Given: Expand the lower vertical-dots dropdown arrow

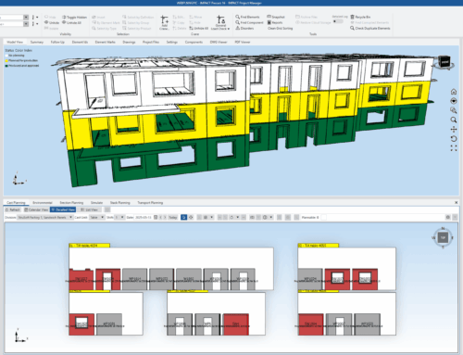Looking at the screenshot, I should [37, 24].
